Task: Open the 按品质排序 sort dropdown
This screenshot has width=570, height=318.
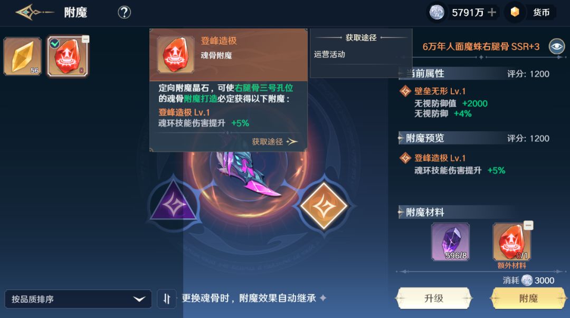Action: click(x=78, y=299)
